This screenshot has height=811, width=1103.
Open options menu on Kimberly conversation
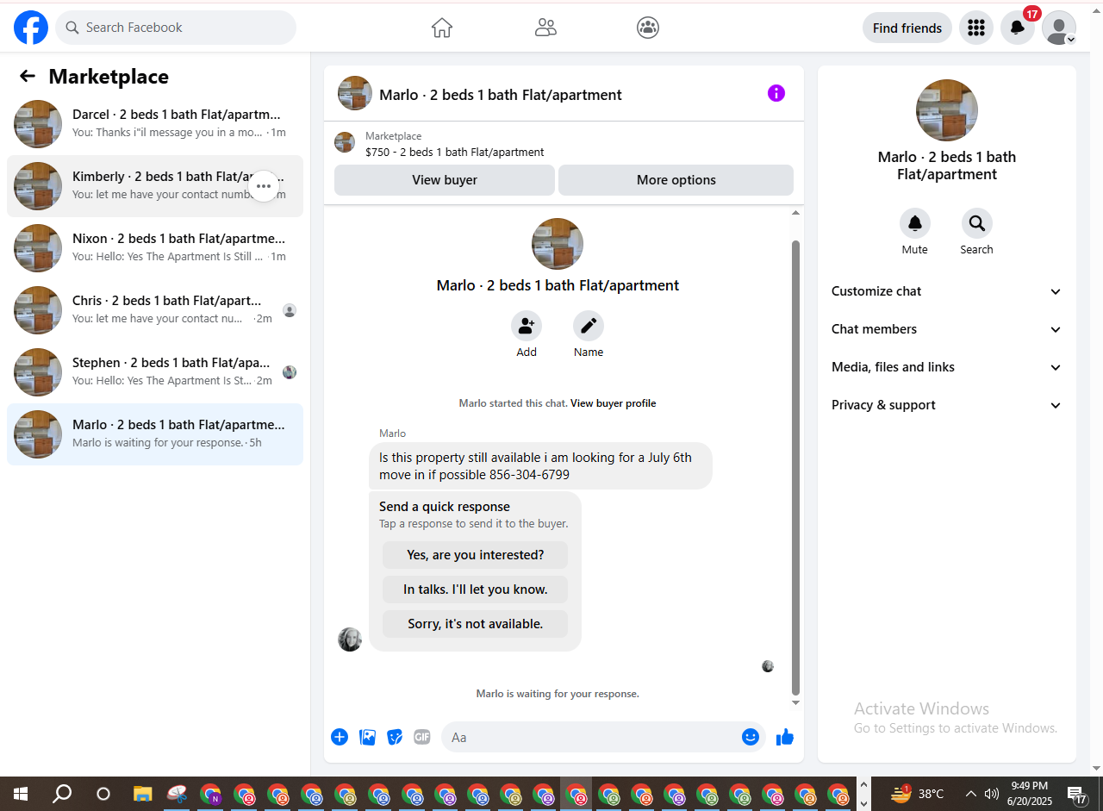[264, 186]
